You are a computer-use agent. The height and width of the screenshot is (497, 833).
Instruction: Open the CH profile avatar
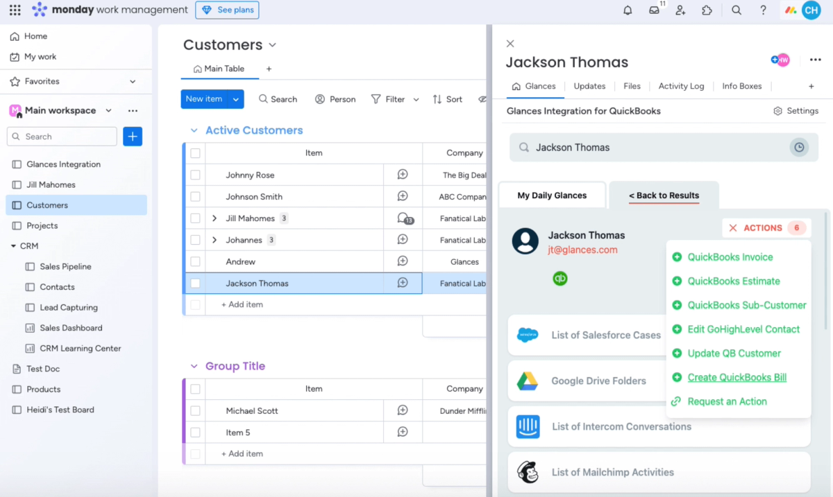point(811,10)
